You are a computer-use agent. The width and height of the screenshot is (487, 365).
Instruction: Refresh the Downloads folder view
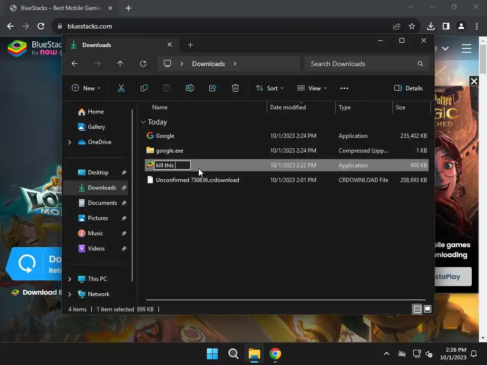(143, 64)
